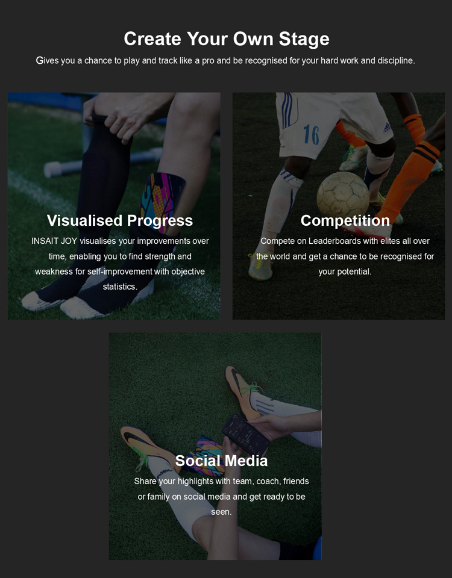The height and width of the screenshot is (578, 452).
Task: Click the Create Your Own Stage title
Action: [x=226, y=39]
